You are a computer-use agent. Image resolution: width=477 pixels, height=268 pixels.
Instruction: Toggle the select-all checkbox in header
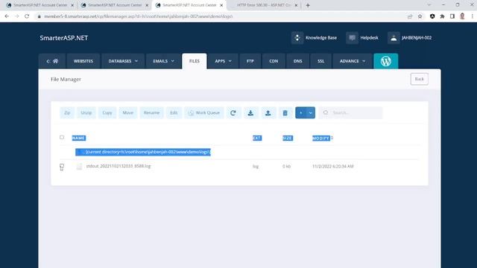62,137
